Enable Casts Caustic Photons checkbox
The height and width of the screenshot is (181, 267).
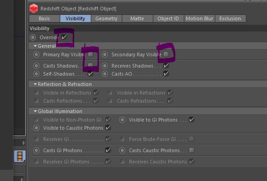click(191, 150)
